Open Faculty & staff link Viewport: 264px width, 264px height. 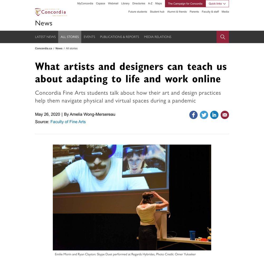coord(210,12)
